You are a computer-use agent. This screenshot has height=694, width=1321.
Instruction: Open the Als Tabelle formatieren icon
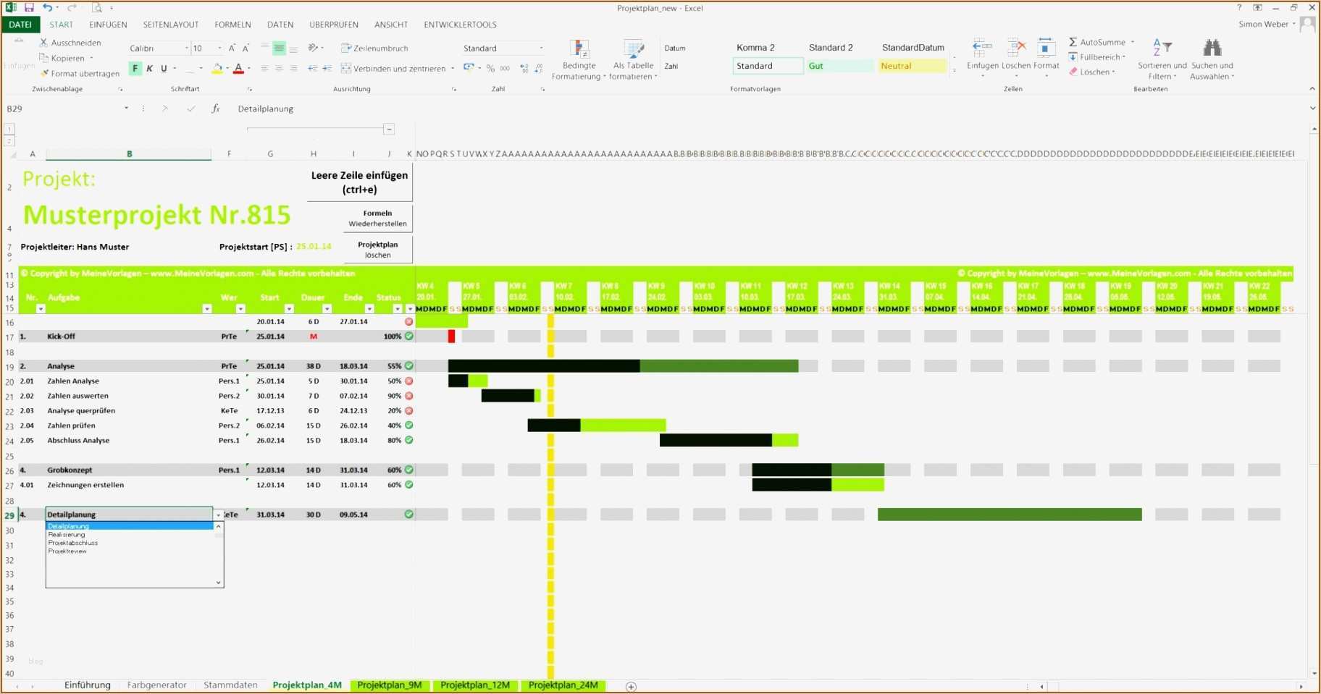(x=634, y=49)
